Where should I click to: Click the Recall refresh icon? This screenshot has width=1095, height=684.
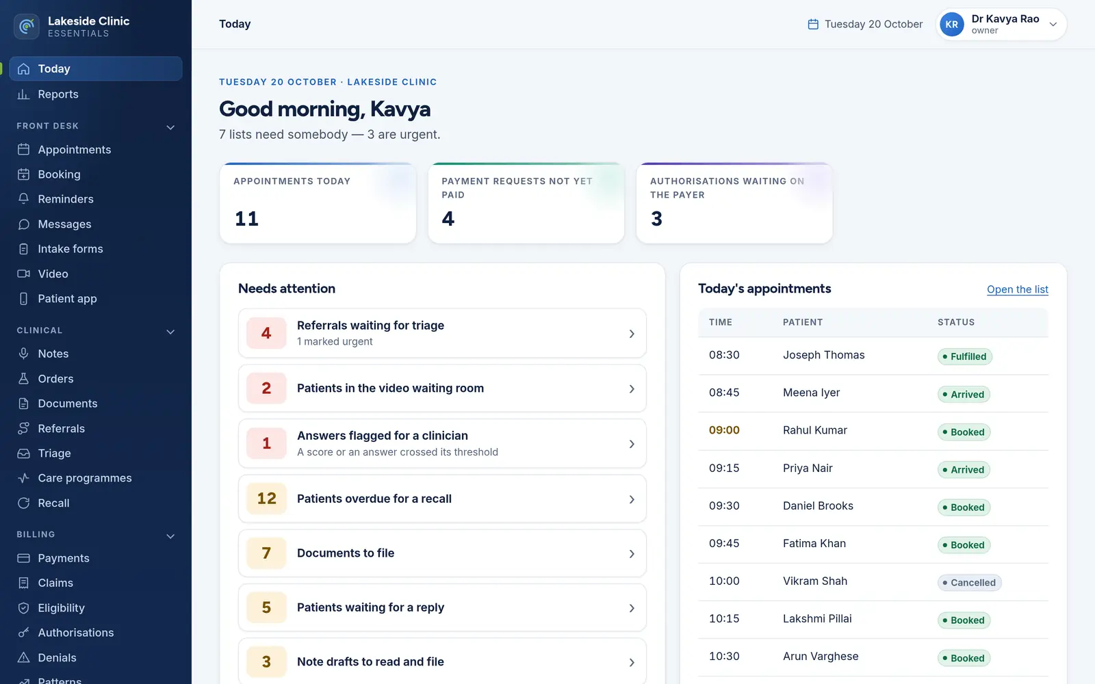pyautogui.click(x=23, y=503)
